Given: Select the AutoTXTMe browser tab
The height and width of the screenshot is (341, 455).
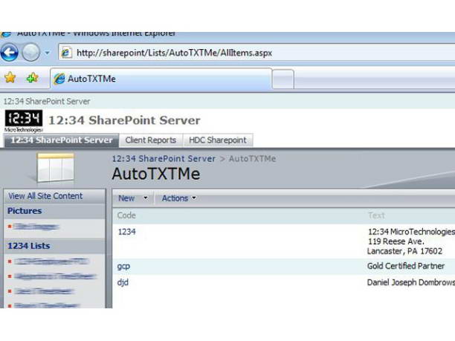Looking at the screenshot, I should (x=161, y=79).
